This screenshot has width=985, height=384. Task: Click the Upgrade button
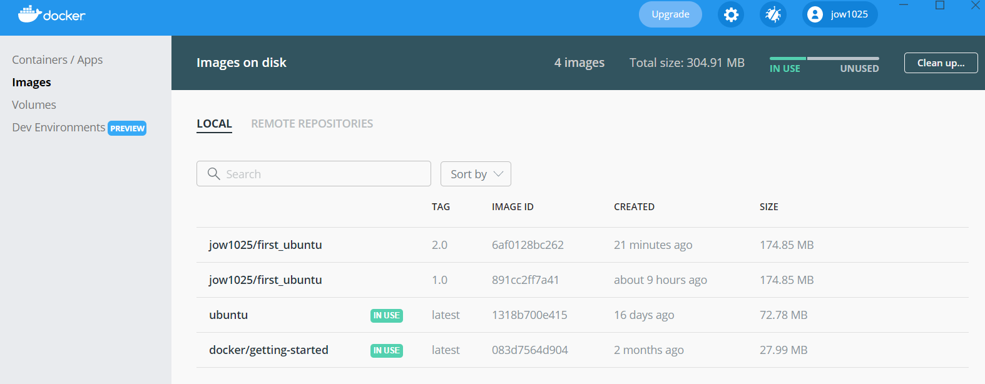670,14
